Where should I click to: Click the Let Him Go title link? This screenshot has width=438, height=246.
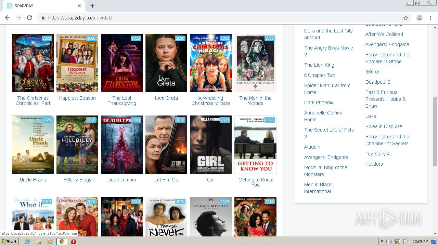(166, 180)
